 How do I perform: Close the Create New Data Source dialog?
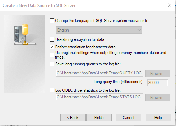pos(170,5)
